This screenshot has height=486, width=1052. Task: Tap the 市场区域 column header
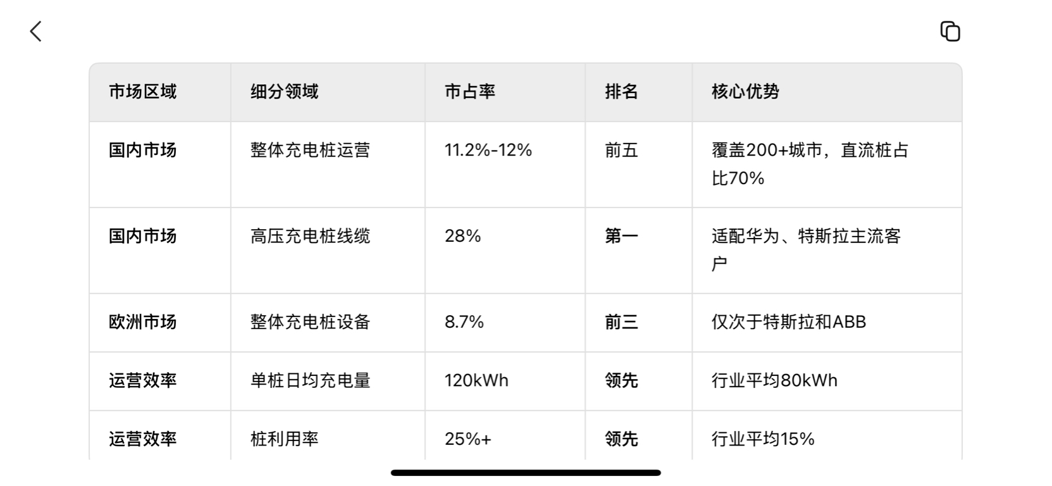[x=142, y=92]
